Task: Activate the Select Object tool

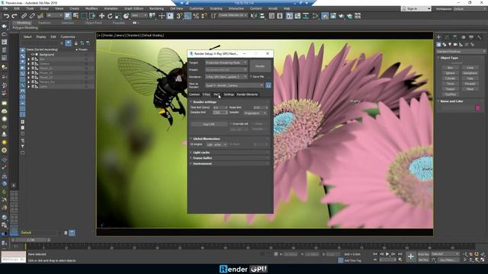Action: (x=68, y=16)
